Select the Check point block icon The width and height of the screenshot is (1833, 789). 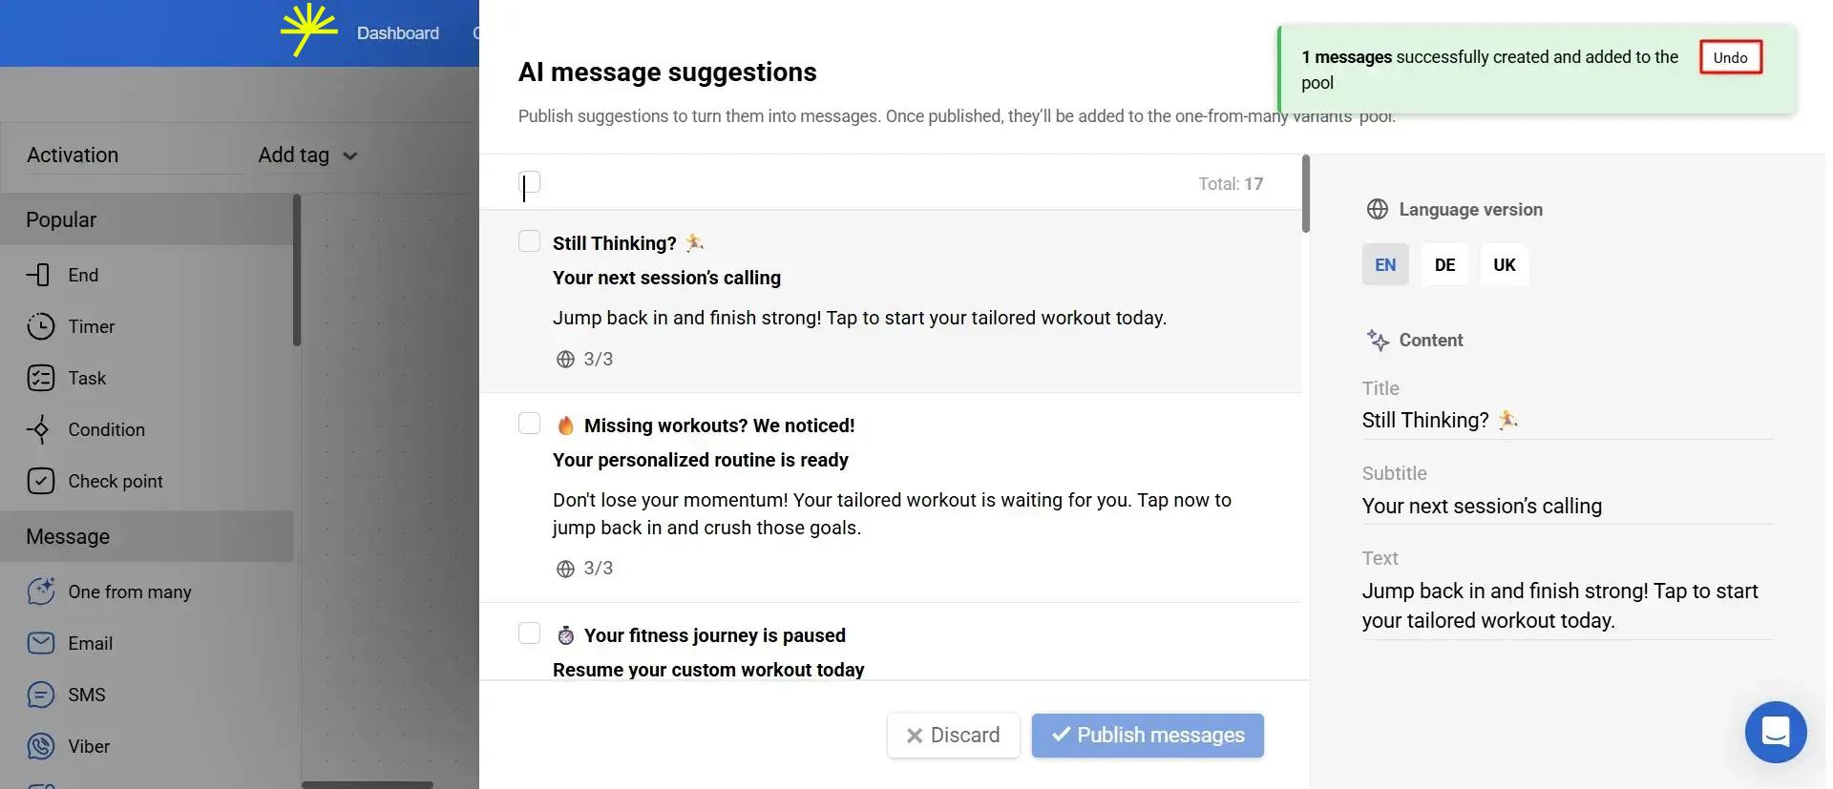42,481
